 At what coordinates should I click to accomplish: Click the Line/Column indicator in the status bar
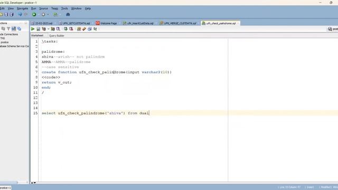pos(289,187)
